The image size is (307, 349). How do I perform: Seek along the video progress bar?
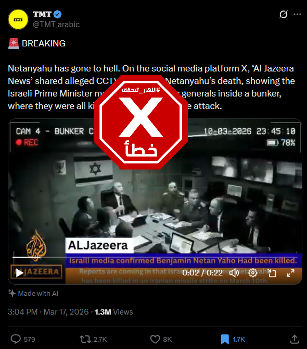point(155,257)
